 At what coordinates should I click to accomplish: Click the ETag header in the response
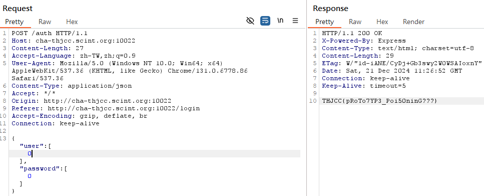(x=402, y=63)
